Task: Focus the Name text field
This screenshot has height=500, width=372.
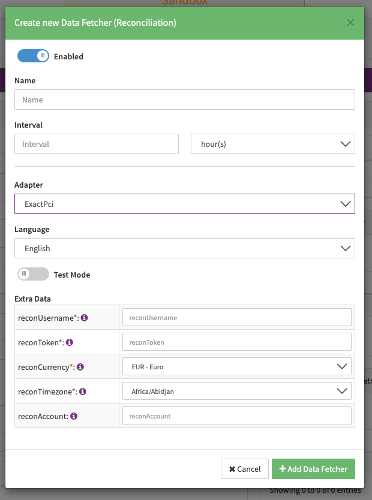Action: pyautogui.click(x=184, y=100)
